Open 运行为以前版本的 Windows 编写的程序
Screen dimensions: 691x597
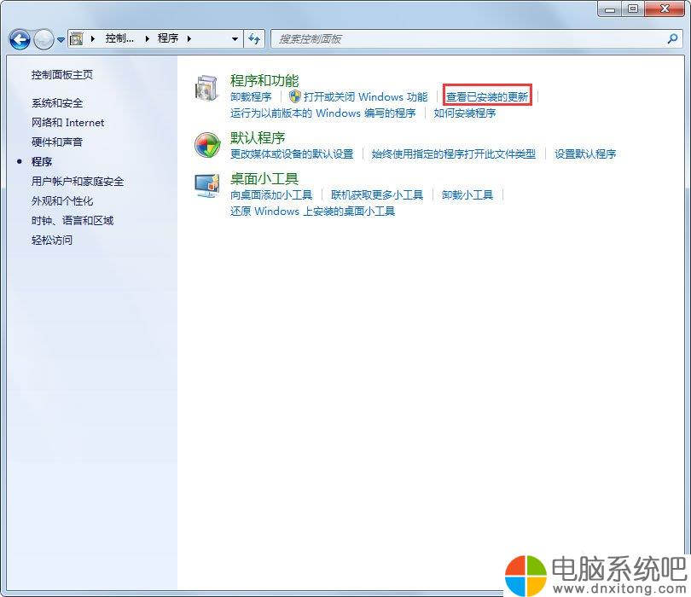[323, 113]
